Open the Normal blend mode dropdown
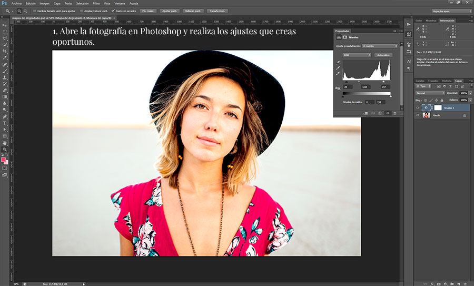This screenshot has height=286, width=474. [x=430, y=93]
